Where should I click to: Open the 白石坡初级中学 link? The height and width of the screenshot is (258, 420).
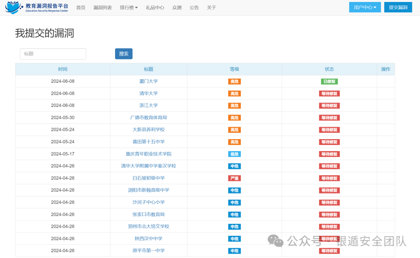click(149, 178)
